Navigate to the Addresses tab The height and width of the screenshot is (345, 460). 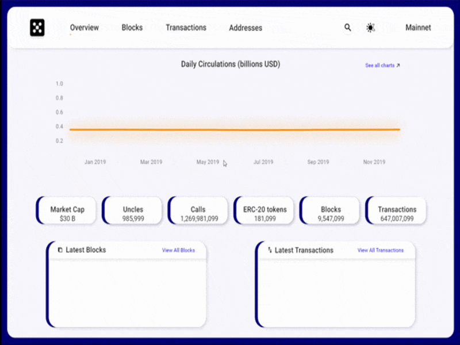246,28
